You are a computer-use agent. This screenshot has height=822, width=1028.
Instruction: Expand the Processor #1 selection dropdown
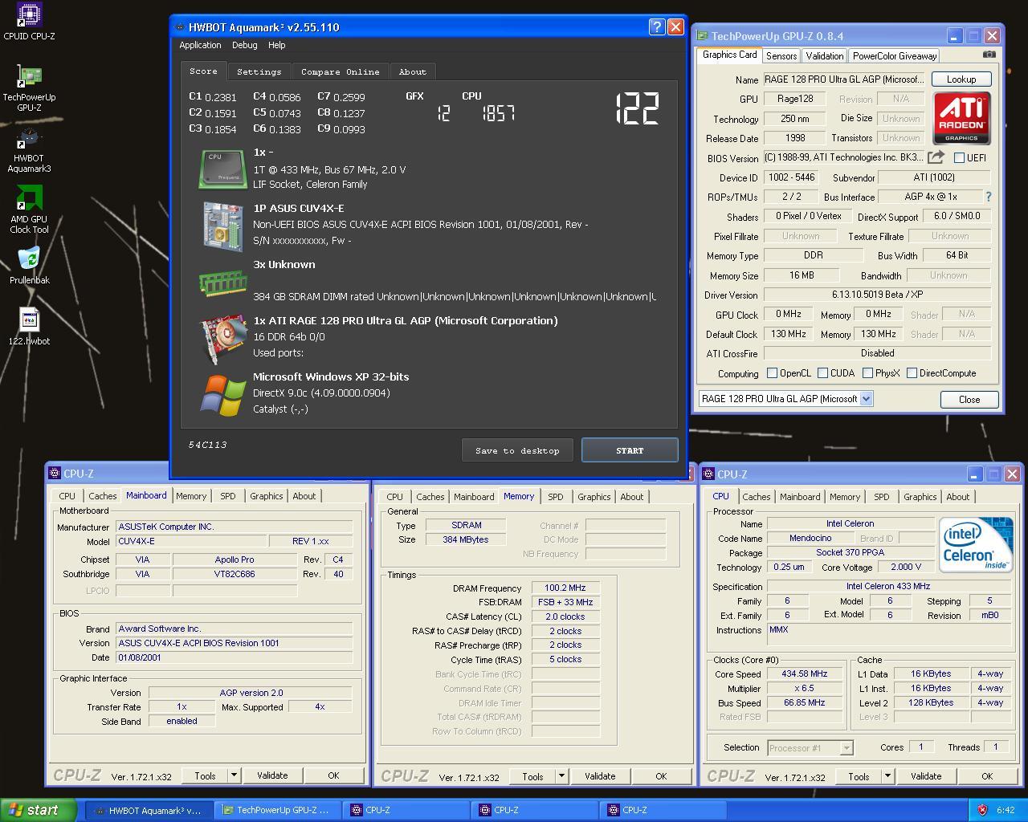tap(846, 747)
